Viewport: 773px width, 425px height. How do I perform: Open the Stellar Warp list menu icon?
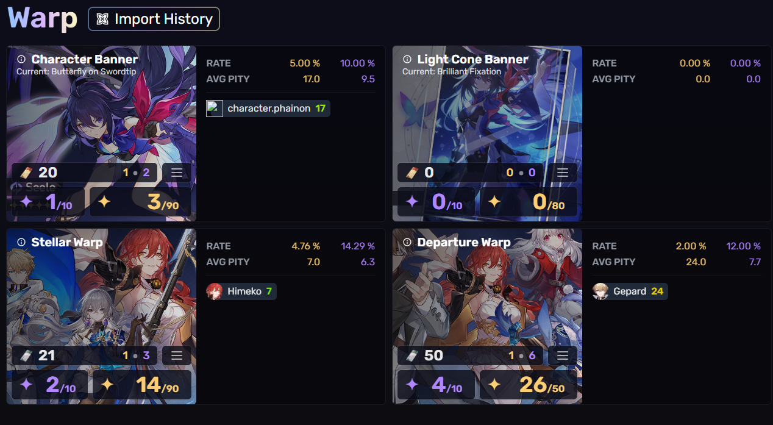point(177,355)
